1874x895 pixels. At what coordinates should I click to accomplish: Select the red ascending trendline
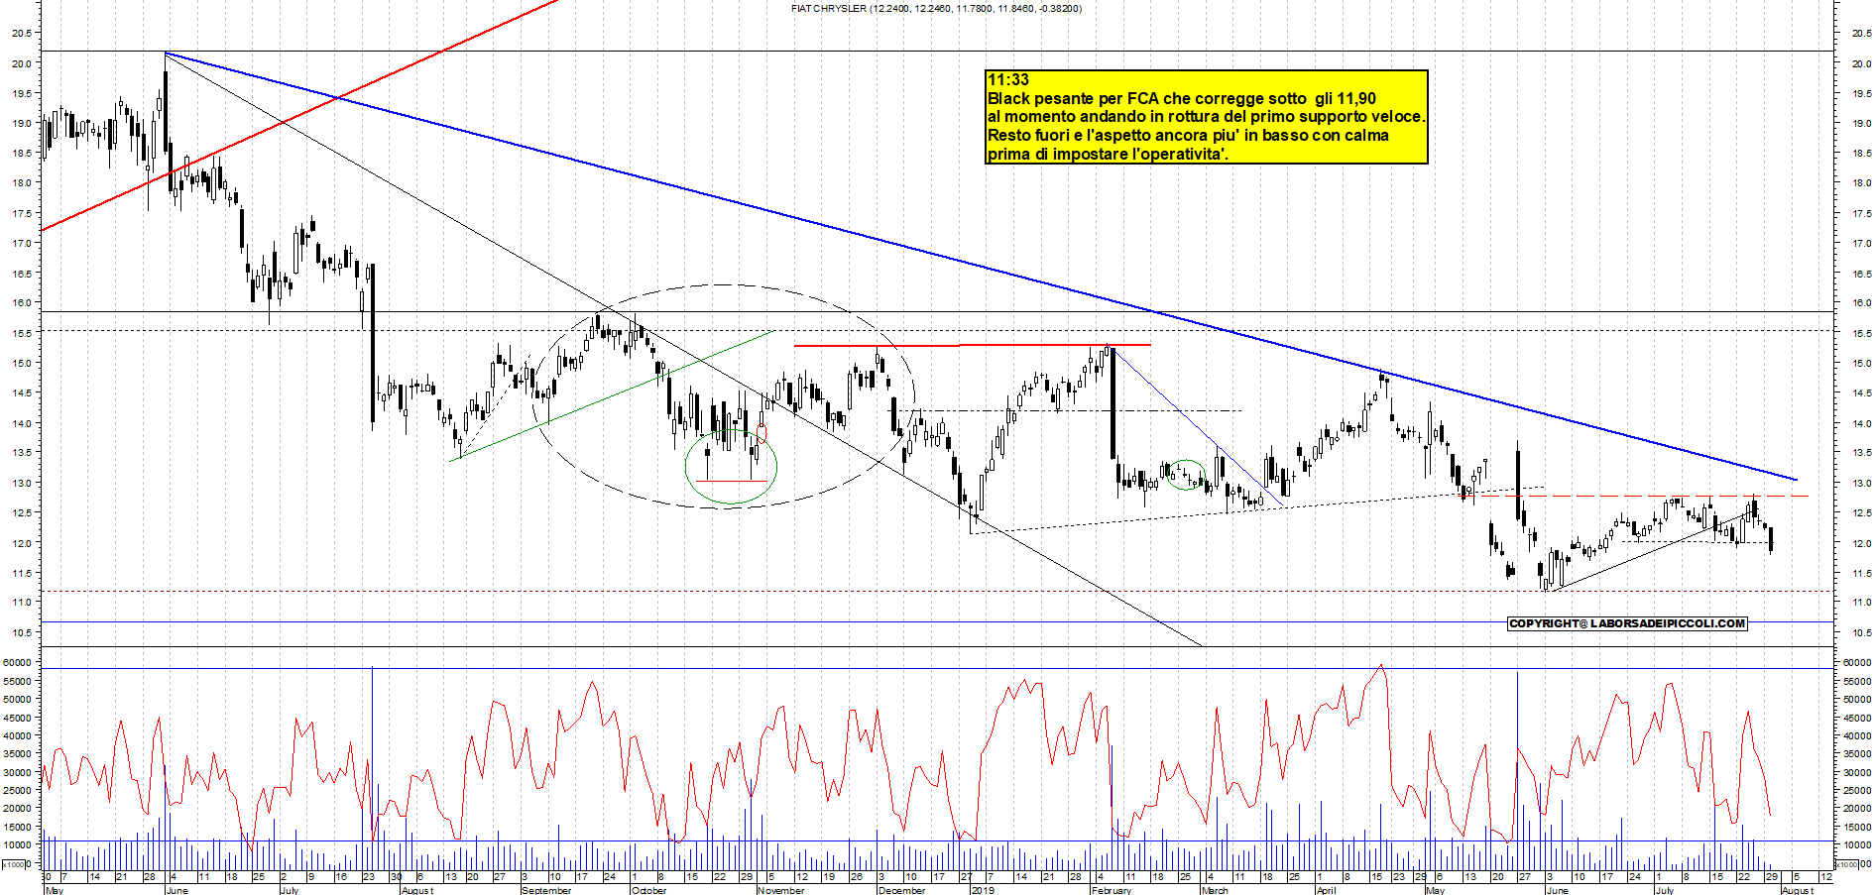pos(299,115)
